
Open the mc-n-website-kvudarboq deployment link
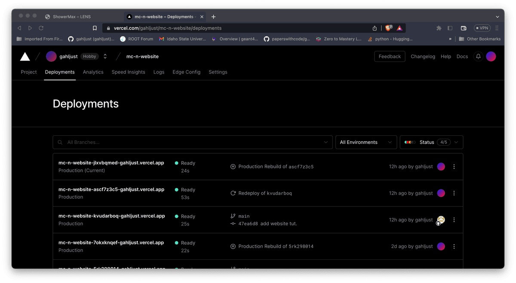112,216
